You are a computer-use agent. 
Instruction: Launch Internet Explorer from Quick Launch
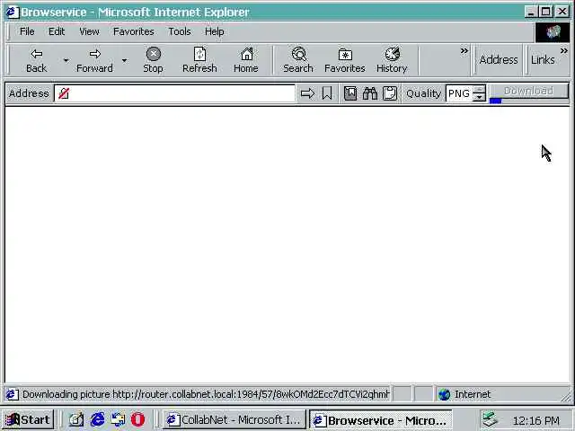coord(97,419)
